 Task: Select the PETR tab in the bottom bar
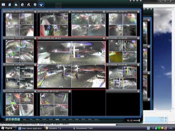pos(83,120)
